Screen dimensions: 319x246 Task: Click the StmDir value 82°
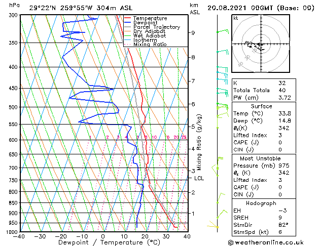point(283,225)
